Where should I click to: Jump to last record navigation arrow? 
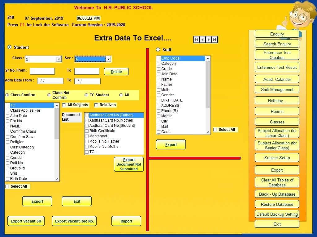pos(215,39)
